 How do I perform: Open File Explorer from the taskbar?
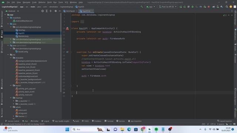coord(122,129)
